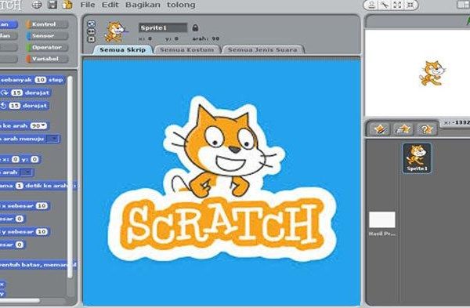This screenshot has height=308, width=470.
Task: Select the Operator block category
Action: pos(47,47)
